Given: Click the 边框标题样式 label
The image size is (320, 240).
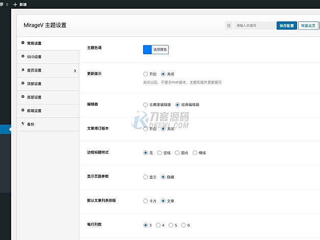Looking at the screenshot, I should tap(98, 152).
